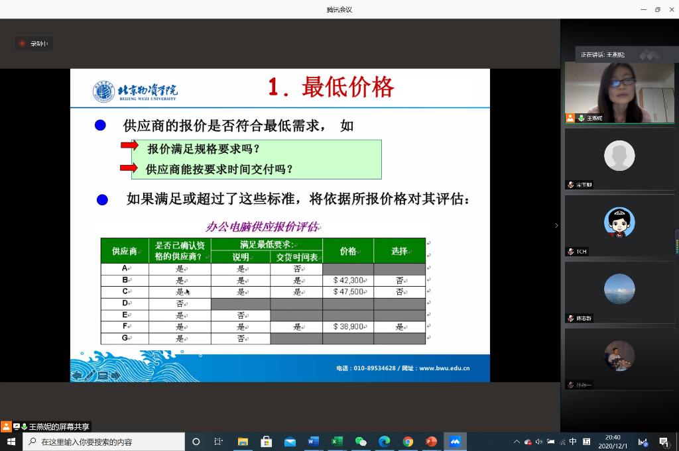This screenshot has height=451, width=679.
Task: Open the Windows Start menu
Action: point(11,442)
